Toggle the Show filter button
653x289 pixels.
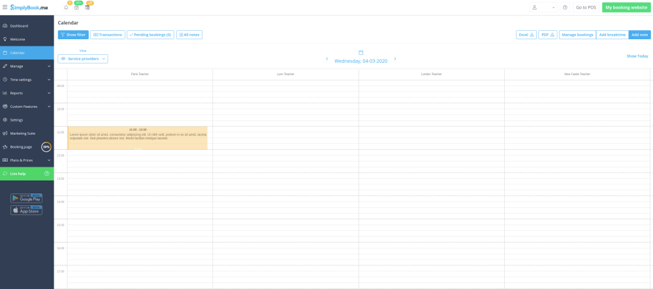pyautogui.click(x=73, y=35)
